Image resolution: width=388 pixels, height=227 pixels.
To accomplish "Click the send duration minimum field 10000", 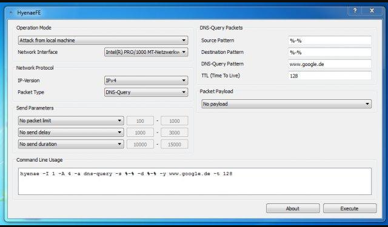I will 140,144.
